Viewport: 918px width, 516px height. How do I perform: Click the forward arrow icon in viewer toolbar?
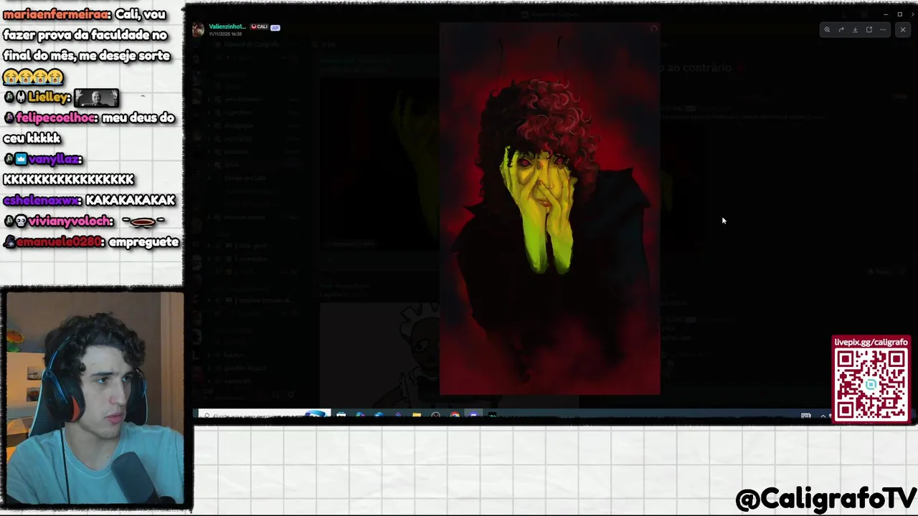(x=841, y=29)
